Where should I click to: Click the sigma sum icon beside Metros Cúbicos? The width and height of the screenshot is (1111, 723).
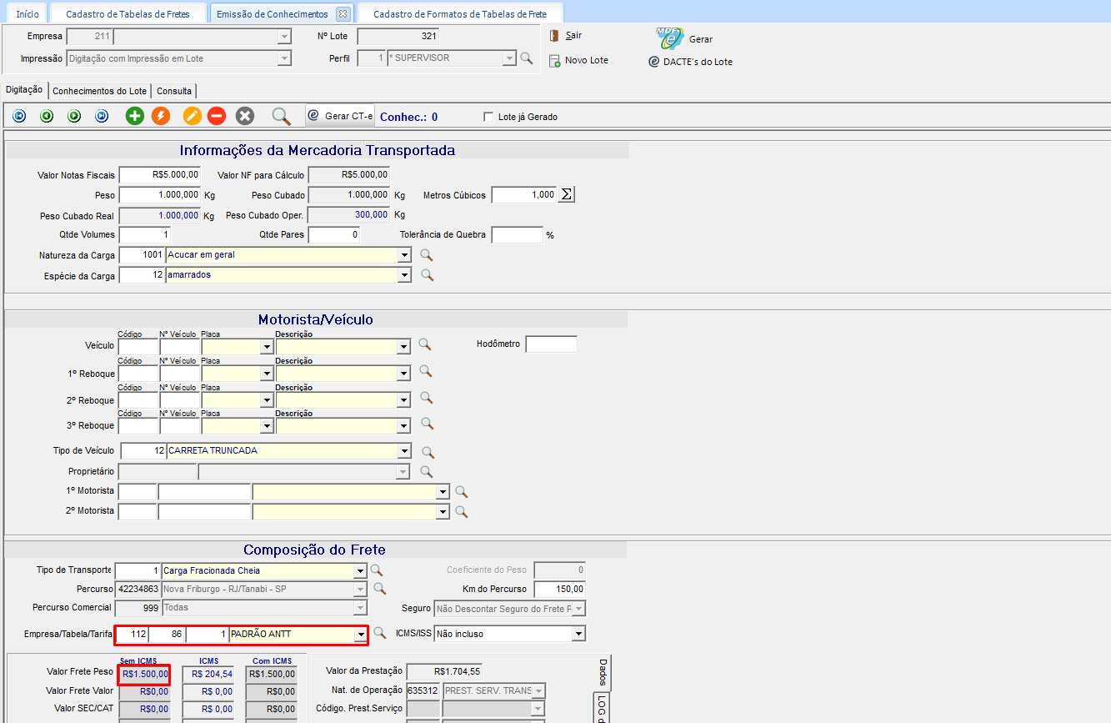pos(566,194)
